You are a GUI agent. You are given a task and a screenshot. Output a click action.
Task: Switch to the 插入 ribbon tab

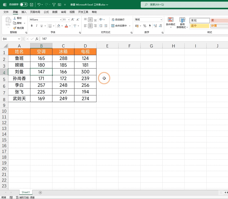point(24,12)
